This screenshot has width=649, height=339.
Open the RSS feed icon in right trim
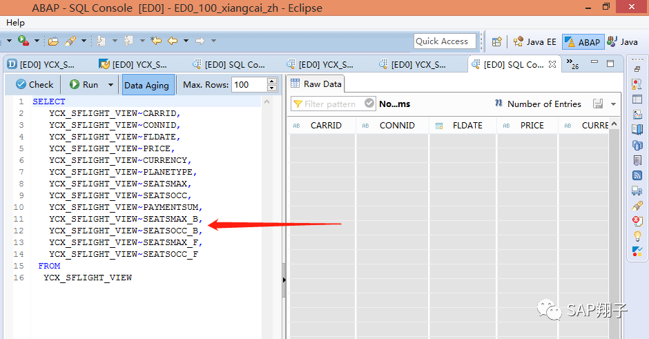[637, 175]
